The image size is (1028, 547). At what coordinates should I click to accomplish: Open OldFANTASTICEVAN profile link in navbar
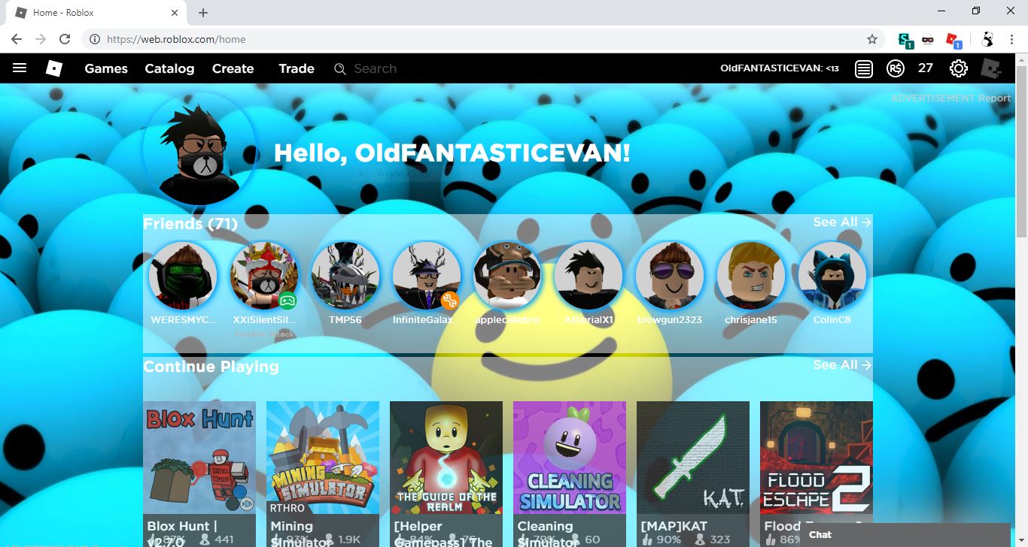point(780,68)
